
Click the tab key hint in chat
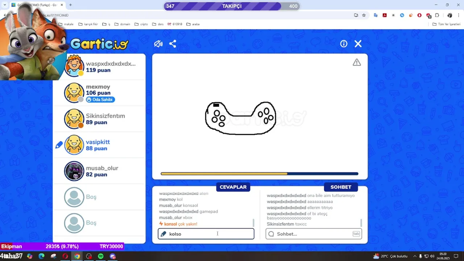(356, 234)
